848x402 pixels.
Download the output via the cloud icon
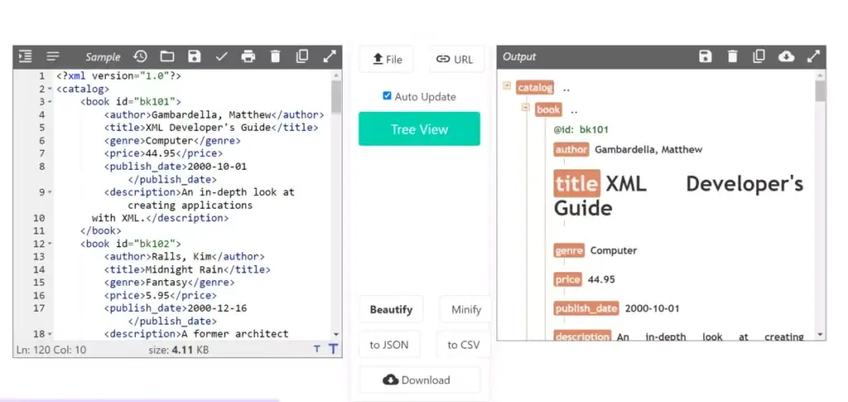point(787,56)
